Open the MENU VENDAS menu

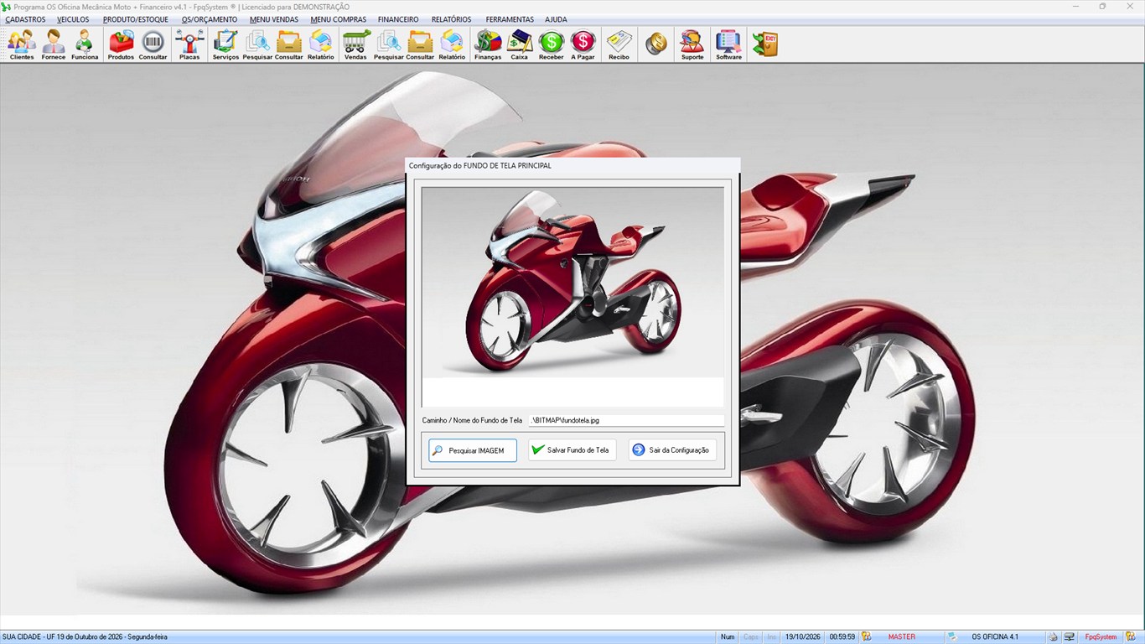(274, 19)
